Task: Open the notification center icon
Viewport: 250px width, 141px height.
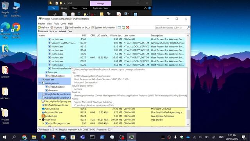Action: tap(244, 137)
